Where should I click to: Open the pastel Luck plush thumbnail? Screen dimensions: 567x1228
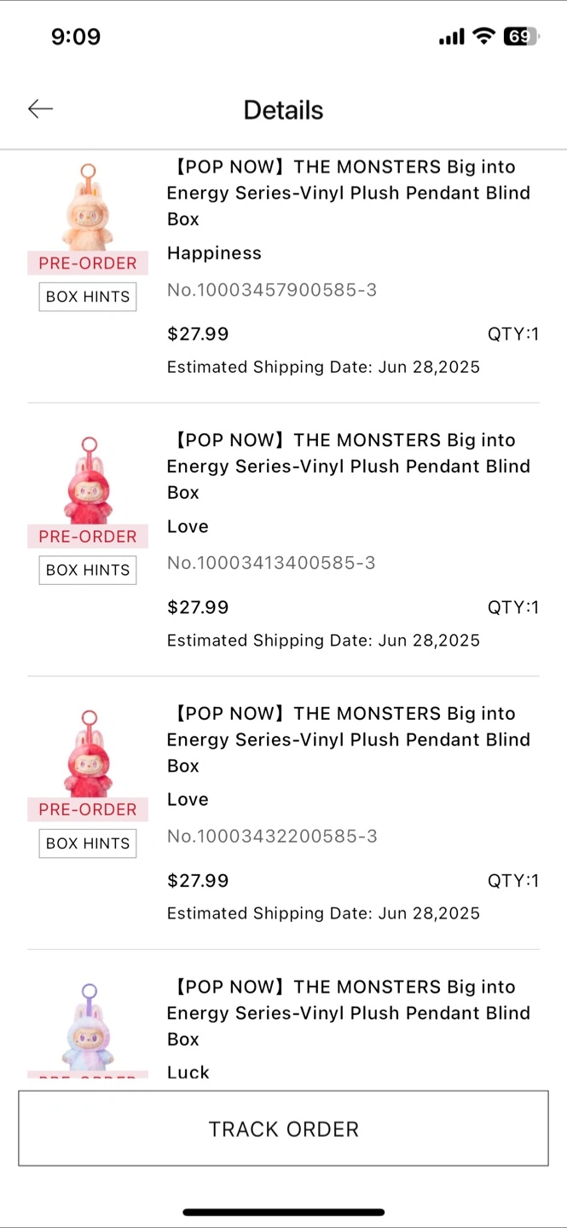(88, 1026)
